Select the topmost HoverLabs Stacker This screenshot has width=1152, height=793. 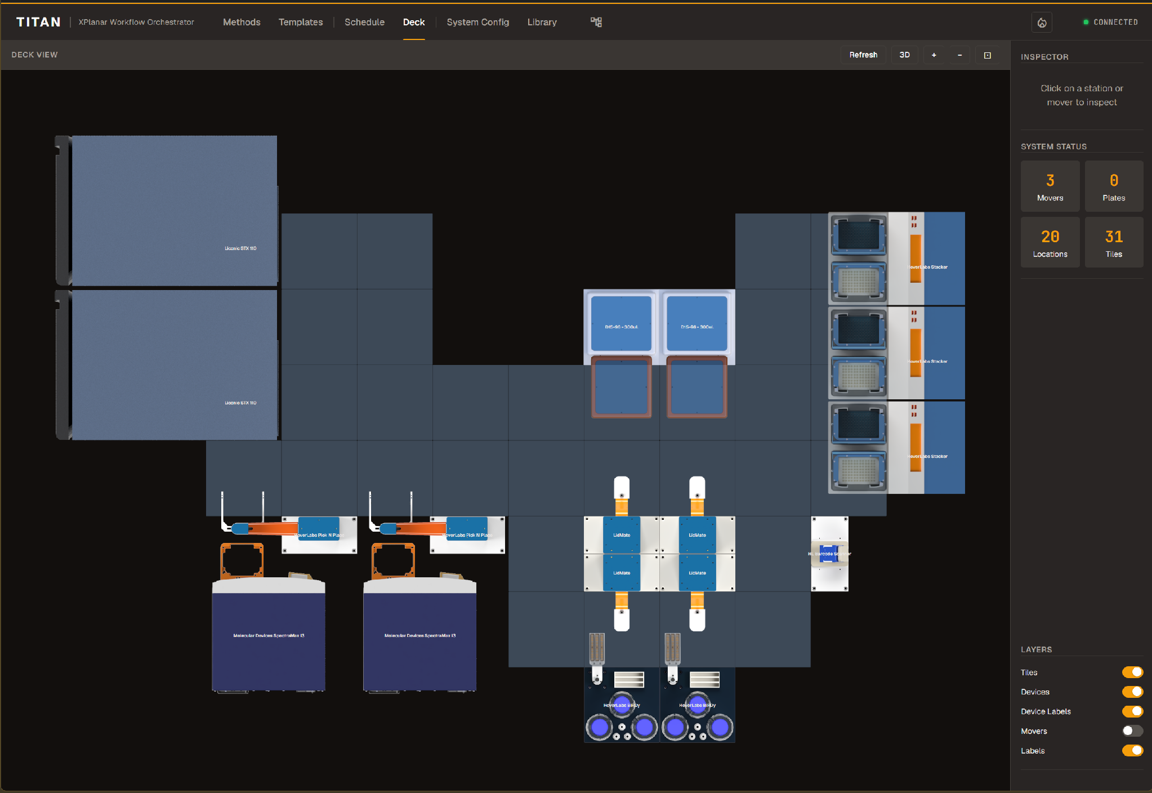[896, 259]
